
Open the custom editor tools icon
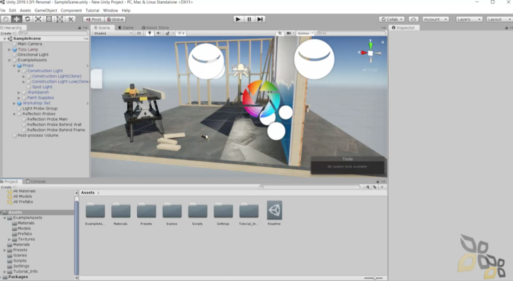70,19
